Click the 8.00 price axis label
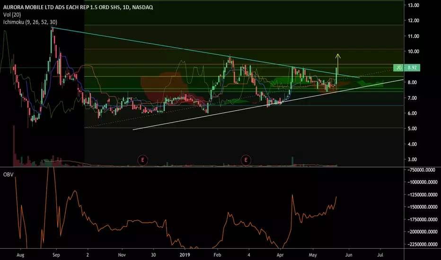The image size is (441, 260). click(x=413, y=82)
